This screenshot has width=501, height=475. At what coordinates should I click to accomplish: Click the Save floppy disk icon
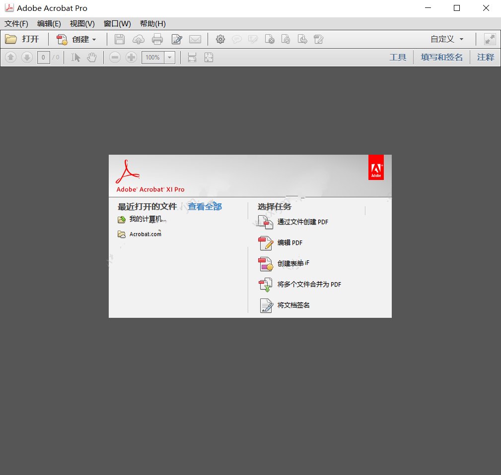[120, 39]
